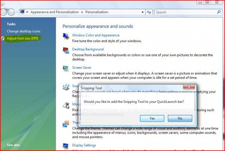
Task: Click the refresh arrows button
Action: point(149,12)
